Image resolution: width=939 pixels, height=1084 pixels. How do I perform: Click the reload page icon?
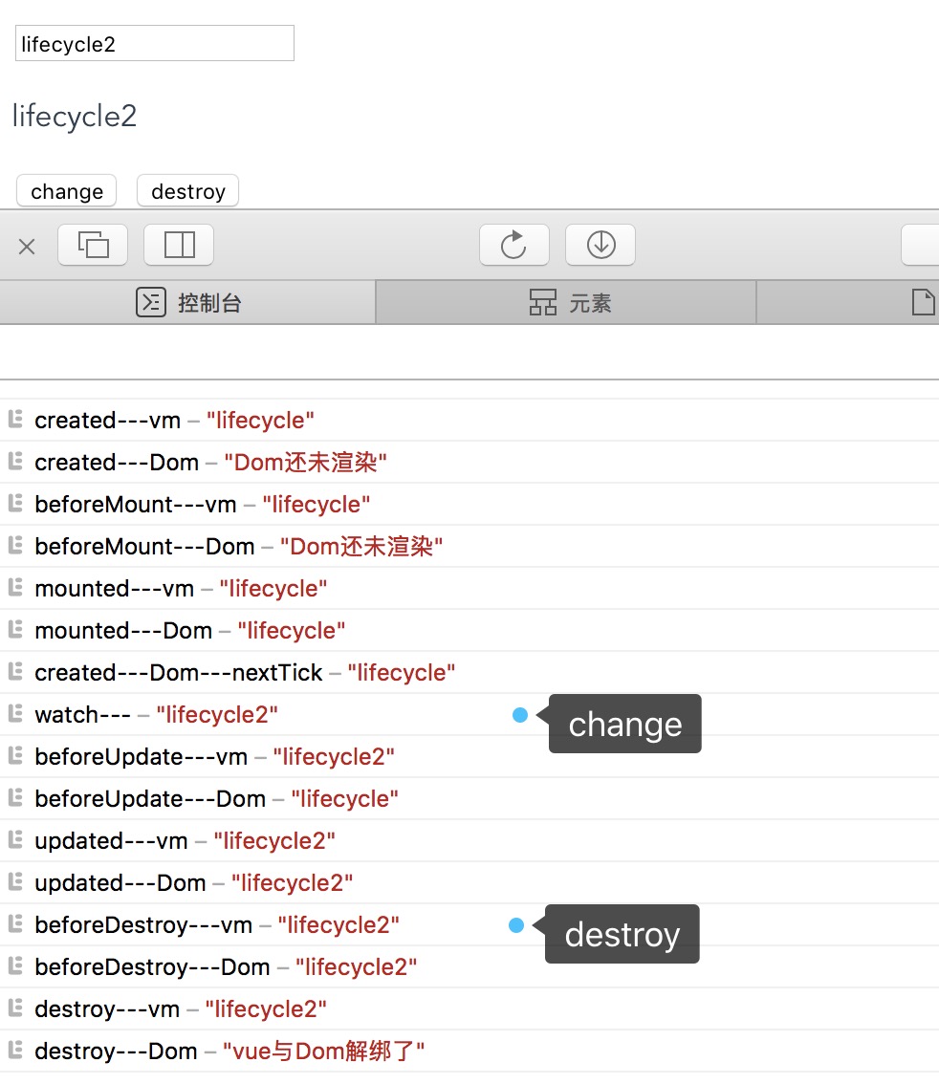[513, 246]
